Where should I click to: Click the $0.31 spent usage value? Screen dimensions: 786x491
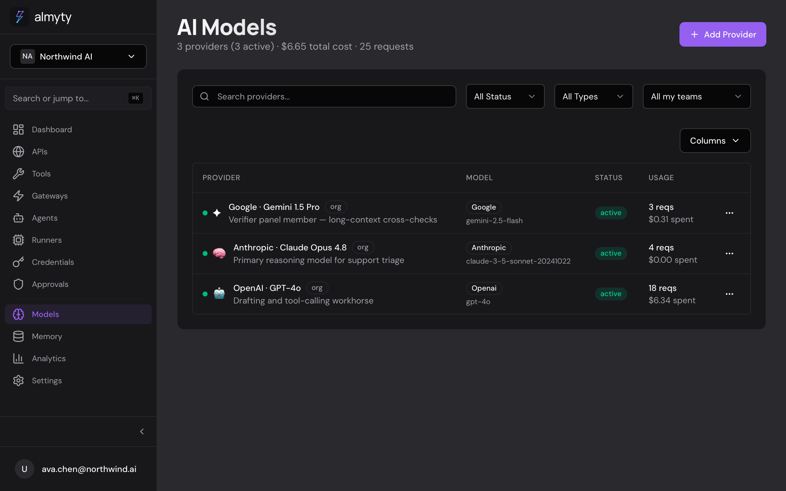[671, 219]
